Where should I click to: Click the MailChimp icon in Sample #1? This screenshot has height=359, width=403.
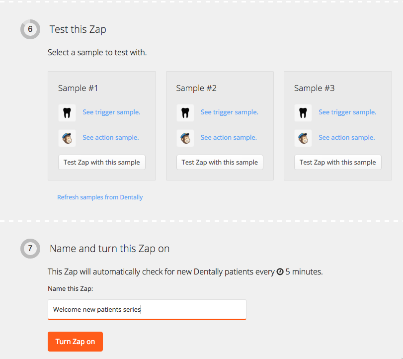click(67, 138)
